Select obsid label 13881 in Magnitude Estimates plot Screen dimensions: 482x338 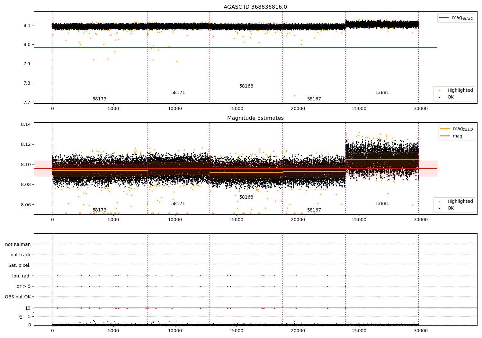click(x=382, y=204)
